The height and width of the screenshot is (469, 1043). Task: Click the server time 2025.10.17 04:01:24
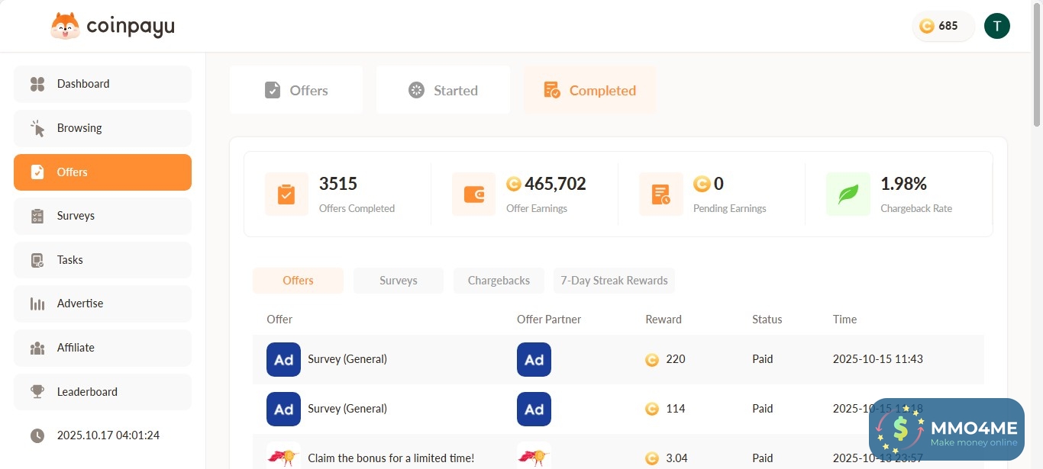point(108,435)
